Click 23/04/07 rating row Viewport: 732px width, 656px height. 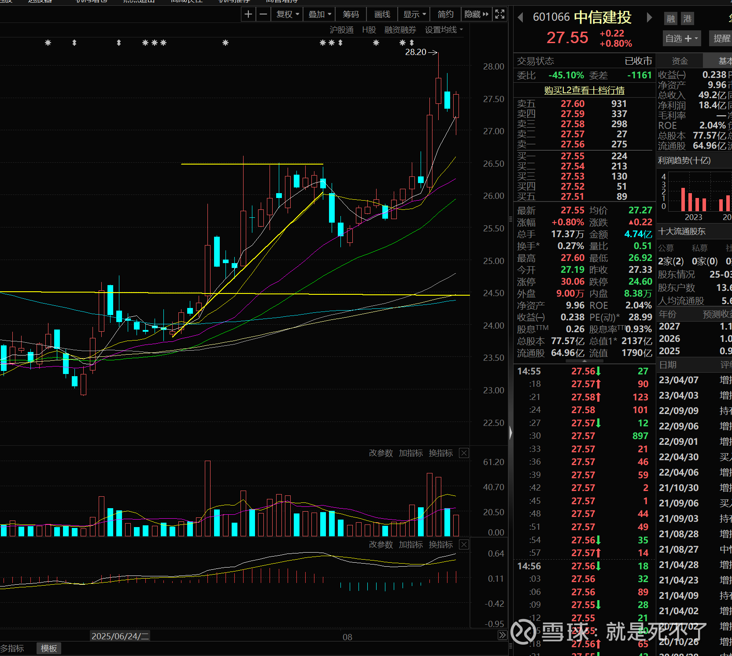pos(695,380)
